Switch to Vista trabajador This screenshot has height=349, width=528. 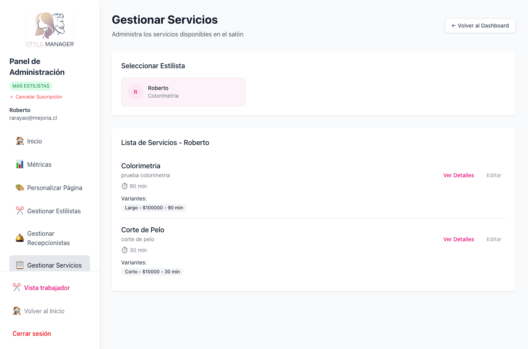click(x=46, y=287)
